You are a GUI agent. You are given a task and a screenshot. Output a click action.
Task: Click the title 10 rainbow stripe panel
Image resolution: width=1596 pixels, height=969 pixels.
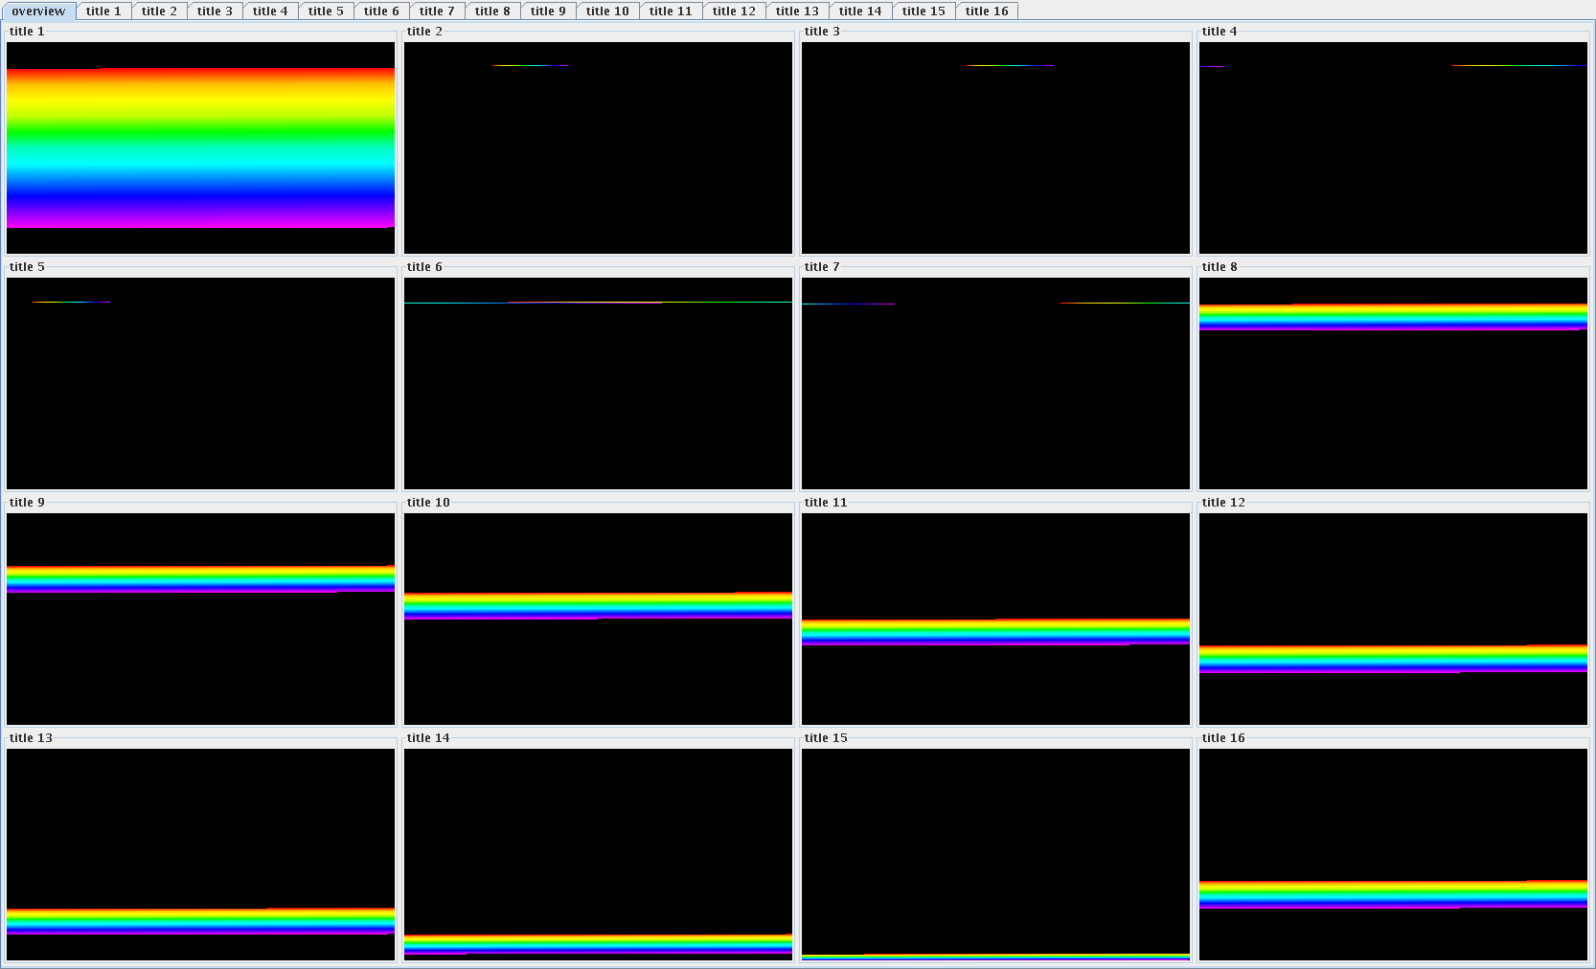(x=598, y=619)
